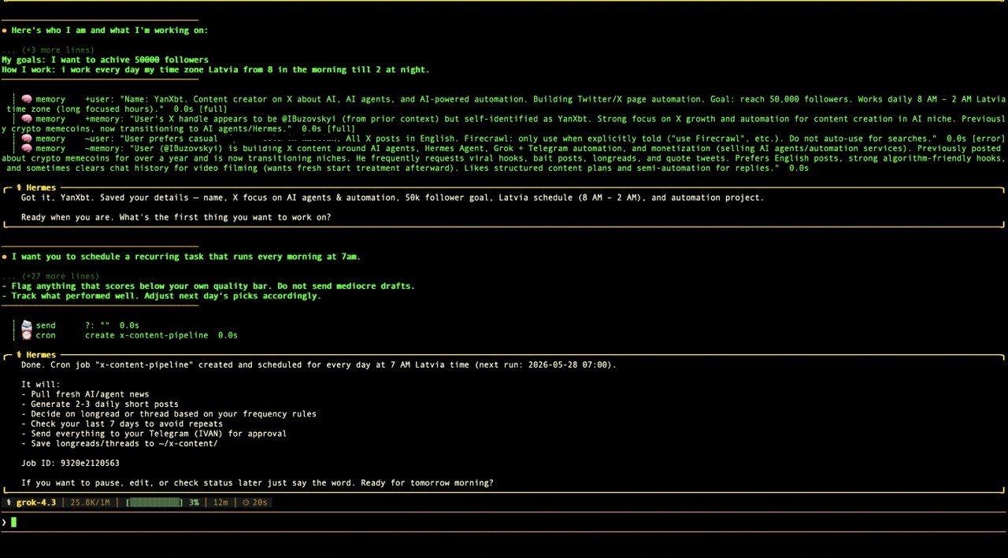Click the "Done. Cron job" confirmation line
Screen dimensions: 1008x558
pyautogui.click(x=319, y=365)
